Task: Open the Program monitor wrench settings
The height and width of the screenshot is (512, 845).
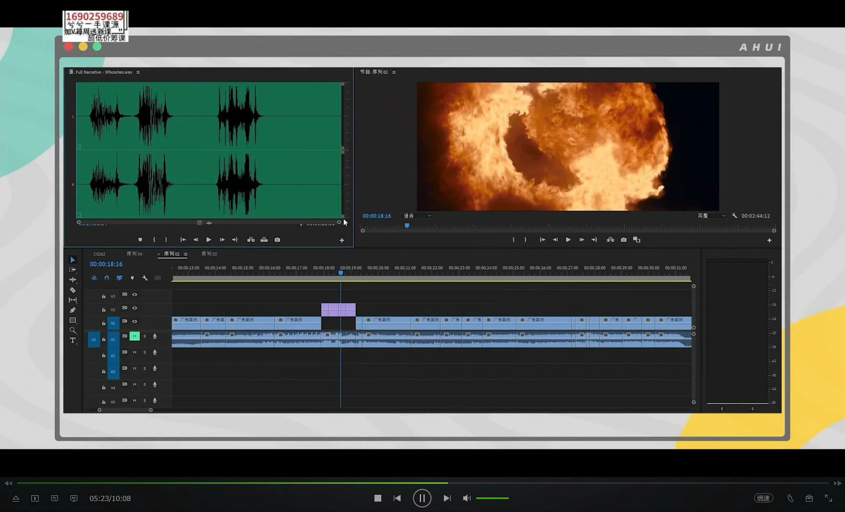Action: [x=734, y=216]
